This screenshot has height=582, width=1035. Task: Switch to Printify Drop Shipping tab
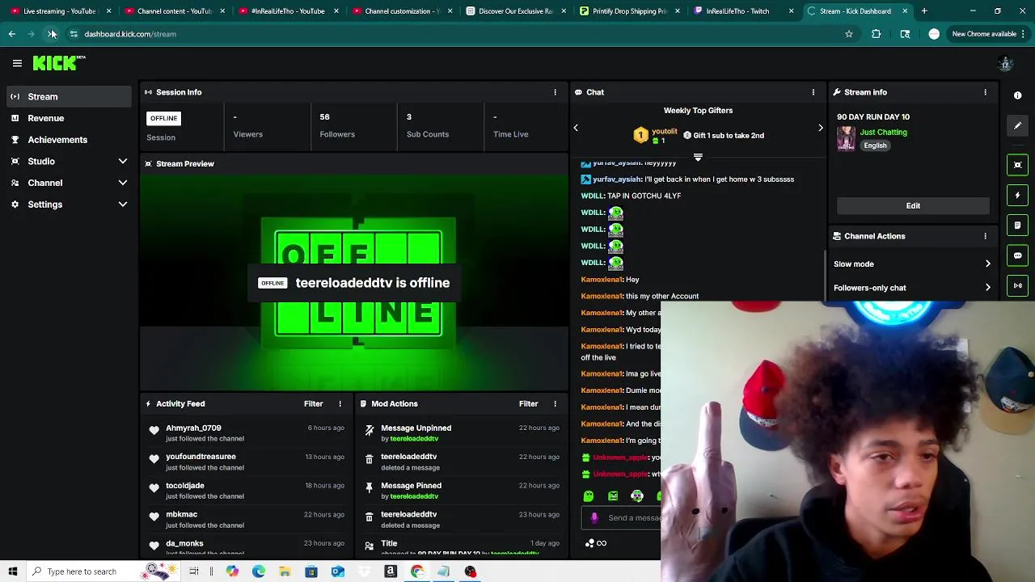pos(628,11)
